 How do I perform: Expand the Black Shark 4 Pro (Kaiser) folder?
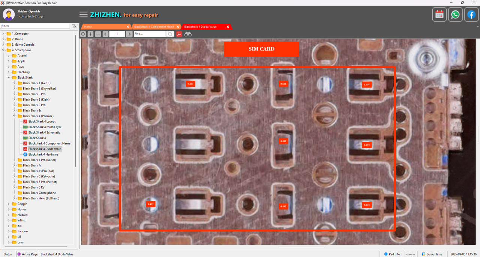point(14,160)
